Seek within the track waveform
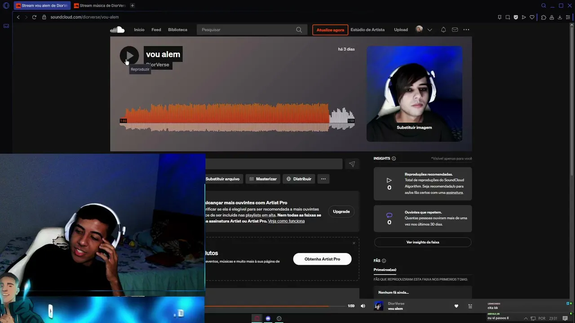 coord(237,118)
